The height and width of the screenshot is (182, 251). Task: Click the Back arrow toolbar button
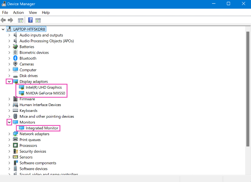[x=3, y=20]
